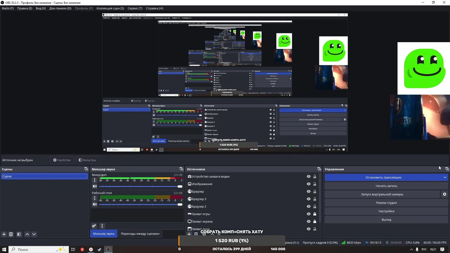Open Рабочий стол channel three-dot menu

[95, 198]
